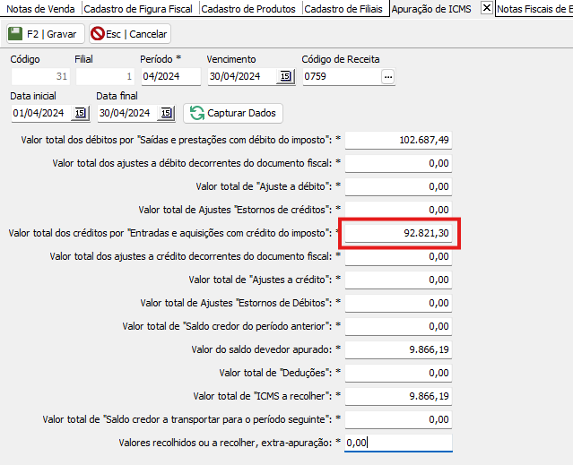The width and height of the screenshot is (573, 465).
Task: Click the Valores recolhidos extra-apuração field
Action: click(x=398, y=442)
